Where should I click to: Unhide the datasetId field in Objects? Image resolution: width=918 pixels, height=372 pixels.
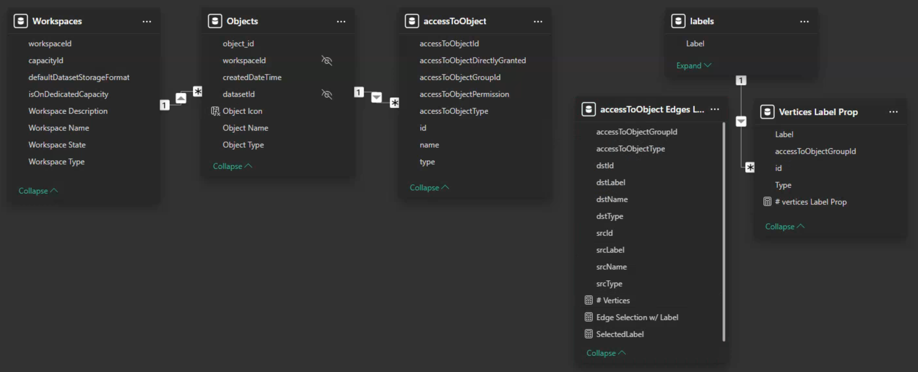point(327,94)
